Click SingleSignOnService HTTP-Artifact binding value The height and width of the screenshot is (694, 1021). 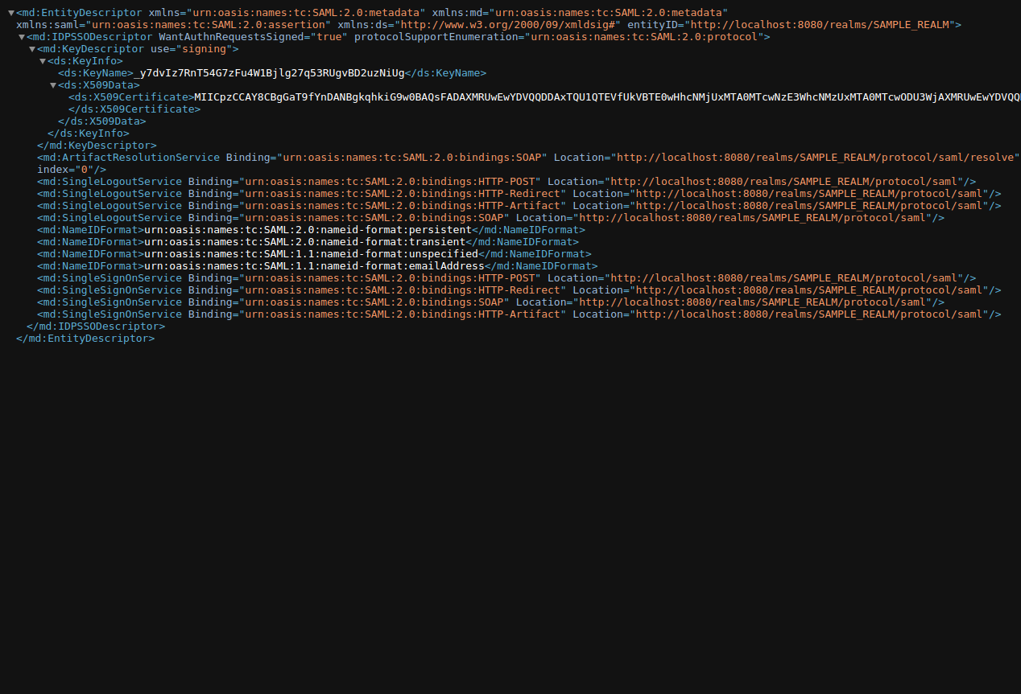(x=402, y=314)
